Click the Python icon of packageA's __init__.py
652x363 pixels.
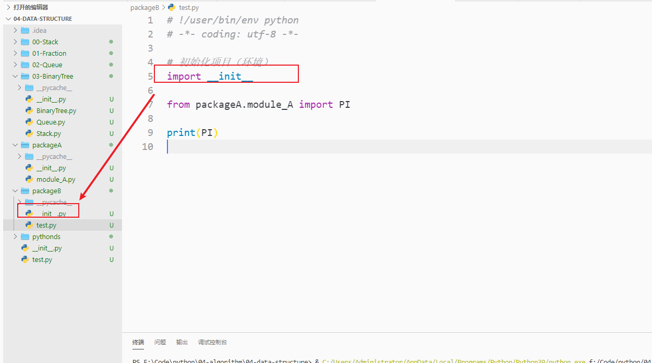[29, 168]
